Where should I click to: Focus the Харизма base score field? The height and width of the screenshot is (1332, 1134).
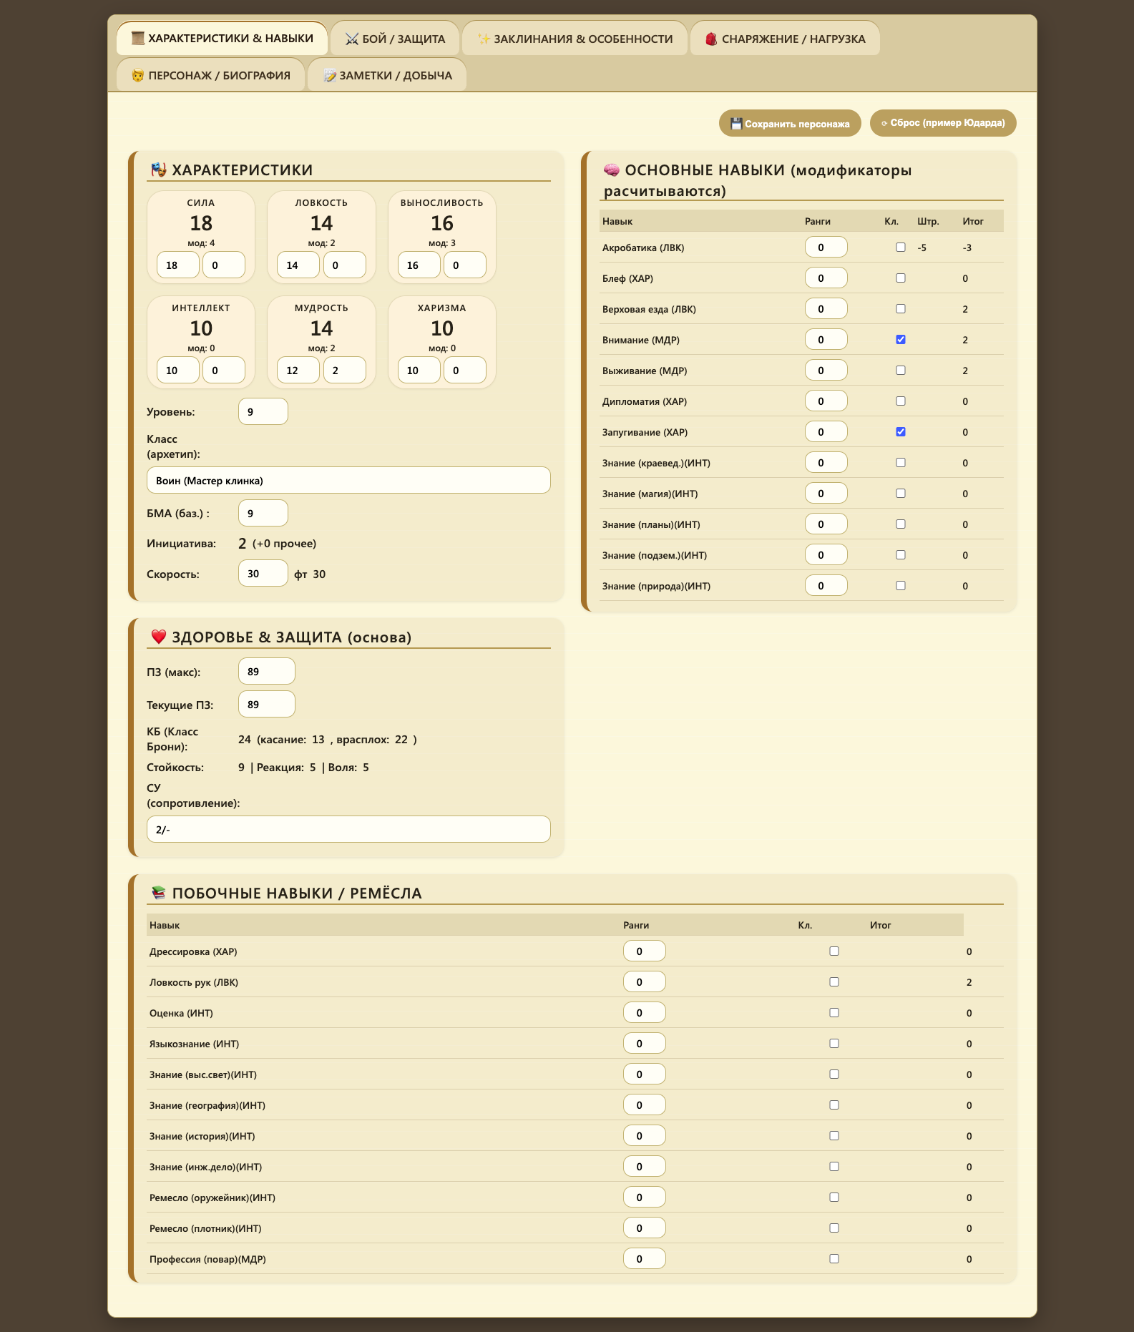pyautogui.click(x=419, y=370)
